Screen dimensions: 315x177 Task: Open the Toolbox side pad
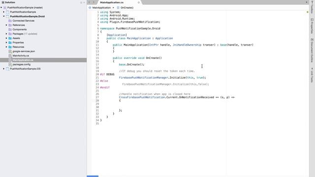(312, 7)
